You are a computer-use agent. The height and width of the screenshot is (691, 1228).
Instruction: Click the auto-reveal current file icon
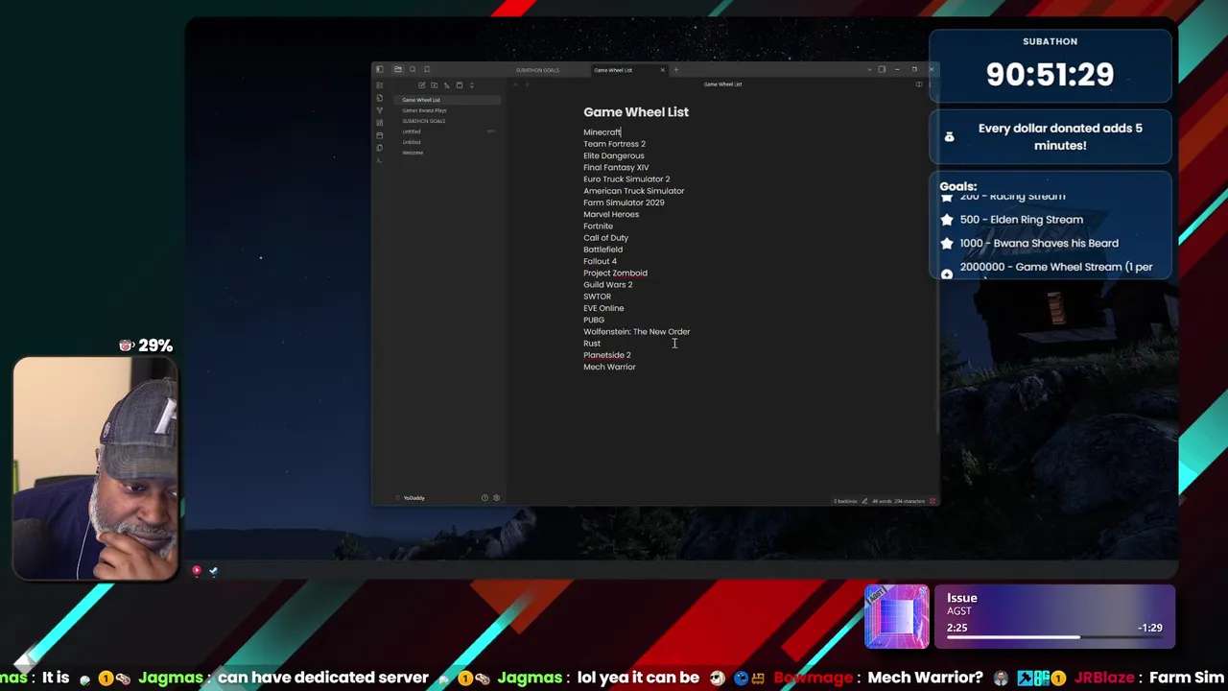point(460,85)
